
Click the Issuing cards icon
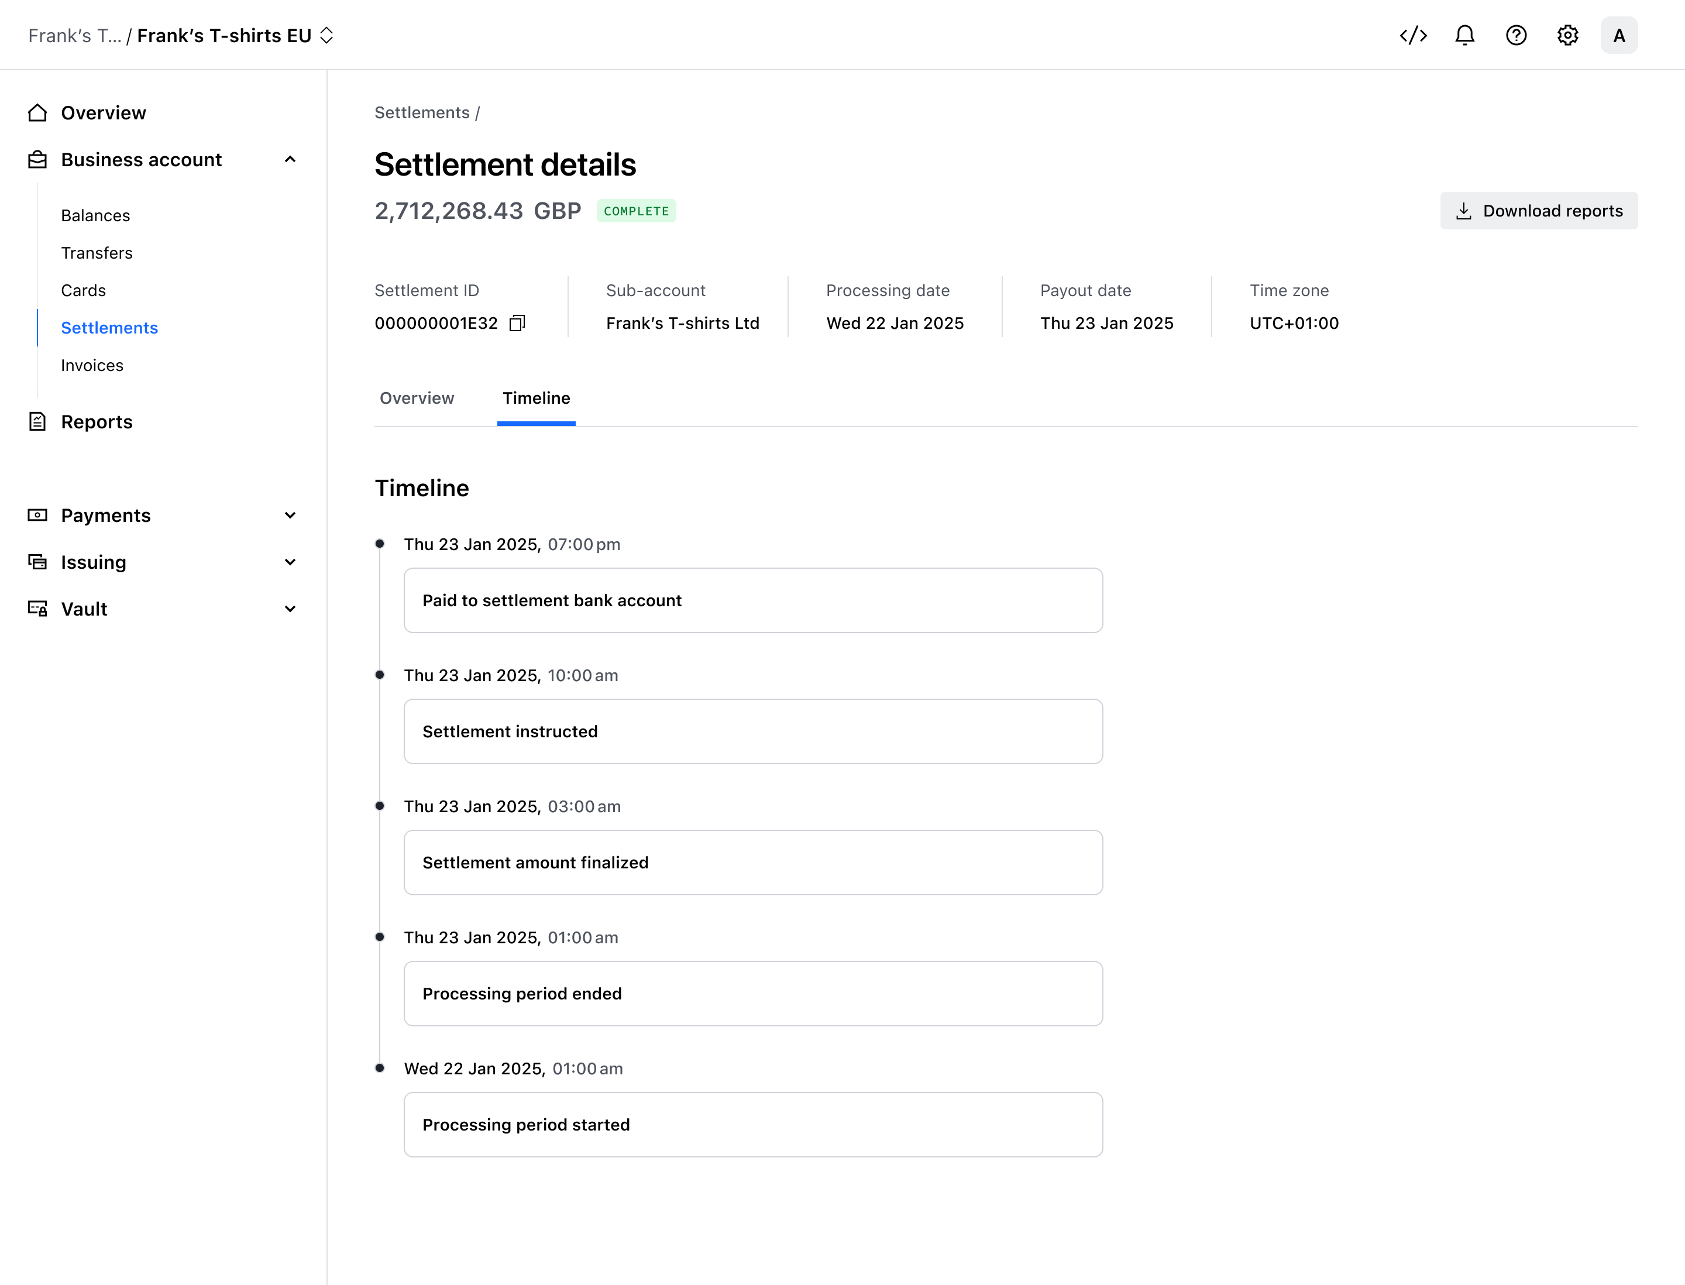(37, 561)
